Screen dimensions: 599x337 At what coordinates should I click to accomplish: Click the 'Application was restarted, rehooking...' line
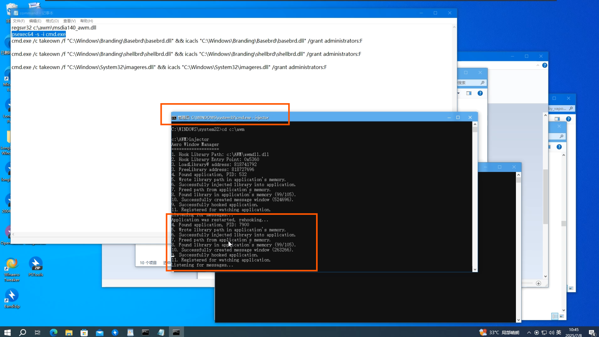tap(220, 220)
